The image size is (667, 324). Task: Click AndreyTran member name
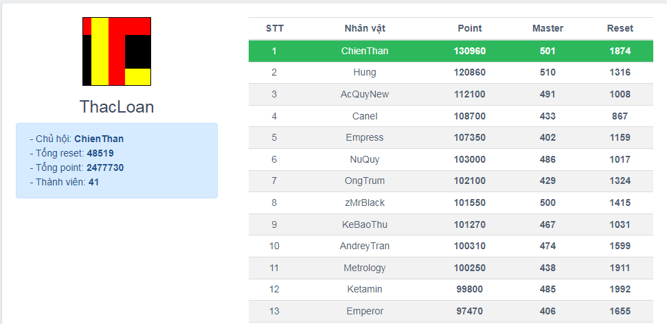[x=365, y=246]
